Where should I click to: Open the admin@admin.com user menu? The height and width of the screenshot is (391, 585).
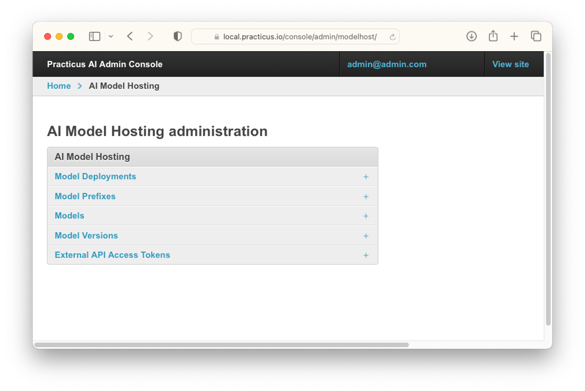(x=387, y=64)
